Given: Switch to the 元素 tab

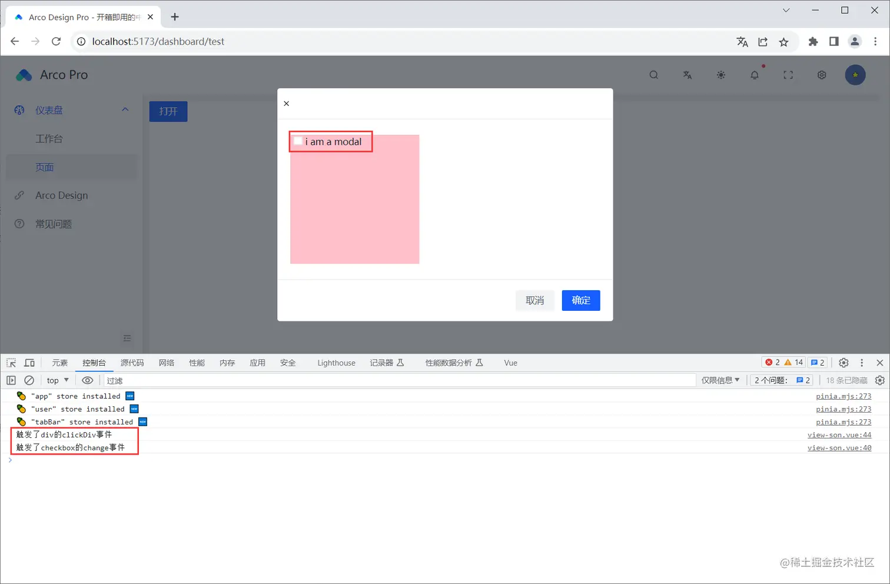Looking at the screenshot, I should 60,363.
